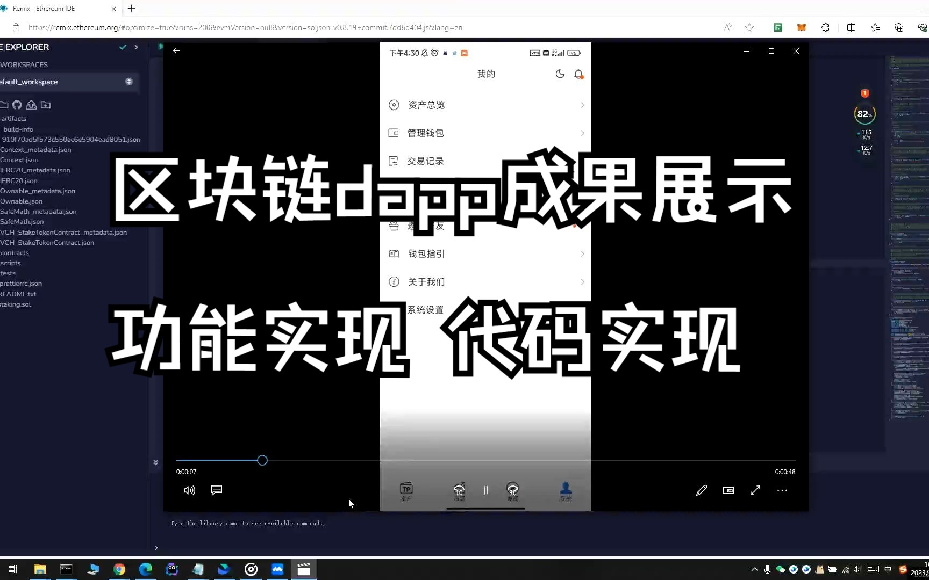Collapse the File Explorer panel with chevron
Viewport: 929px width, 580px height.
[x=136, y=47]
